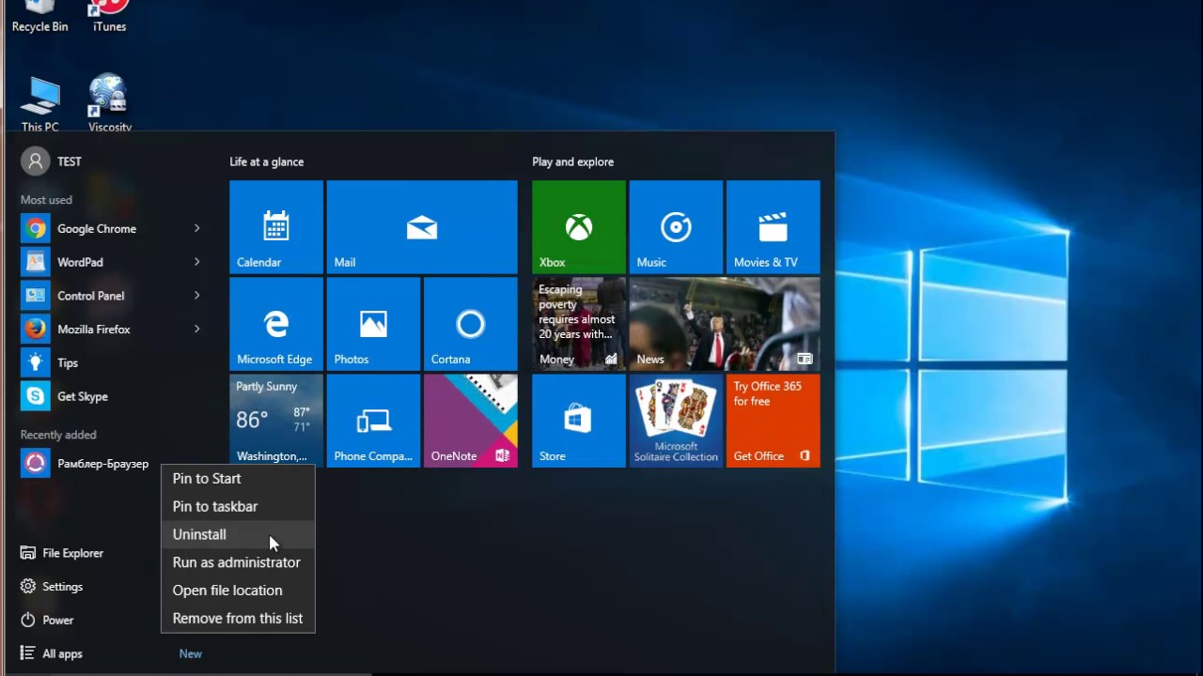Open the Music tile

[x=676, y=227]
